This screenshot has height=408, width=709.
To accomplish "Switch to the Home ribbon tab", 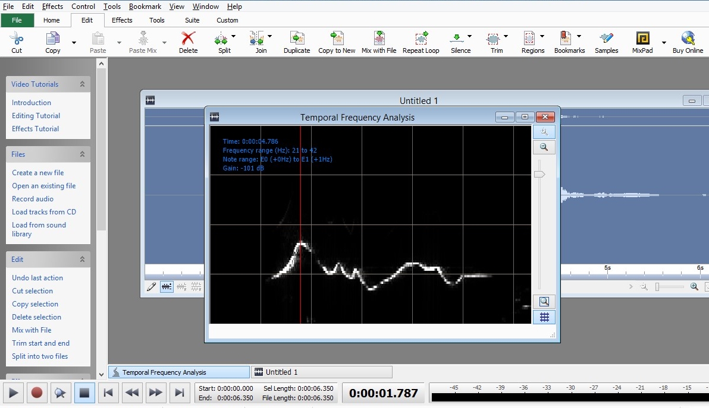I will pos(52,20).
